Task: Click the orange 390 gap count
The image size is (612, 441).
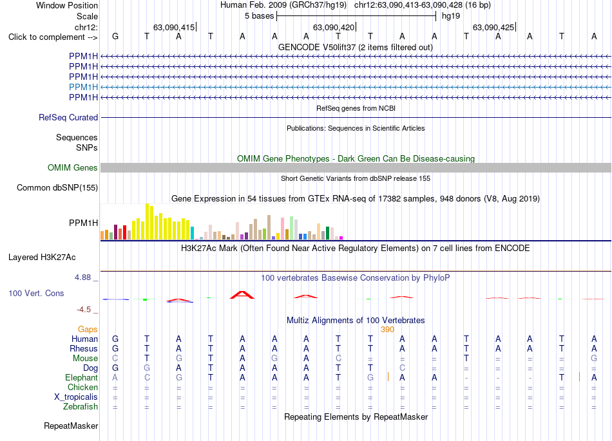Action: point(387,330)
